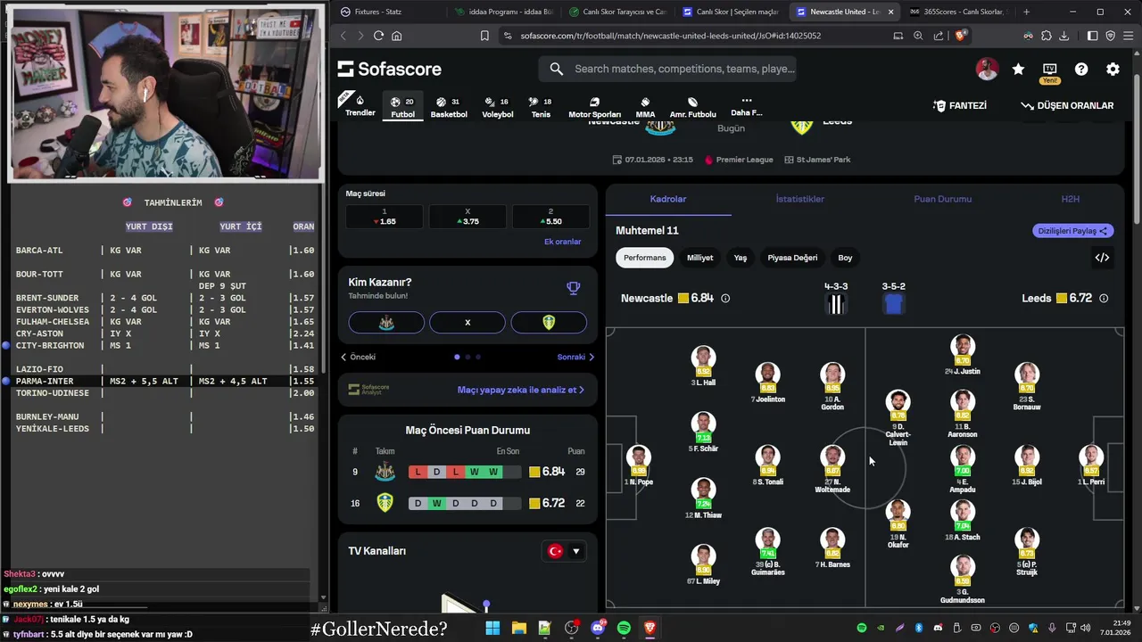The height and width of the screenshot is (642, 1142).
Task: Open player B. Guimarães on pitch
Action: (767, 552)
